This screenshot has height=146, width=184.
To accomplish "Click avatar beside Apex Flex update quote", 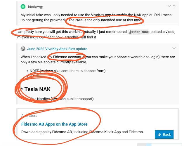I will click(x=23, y=48).
